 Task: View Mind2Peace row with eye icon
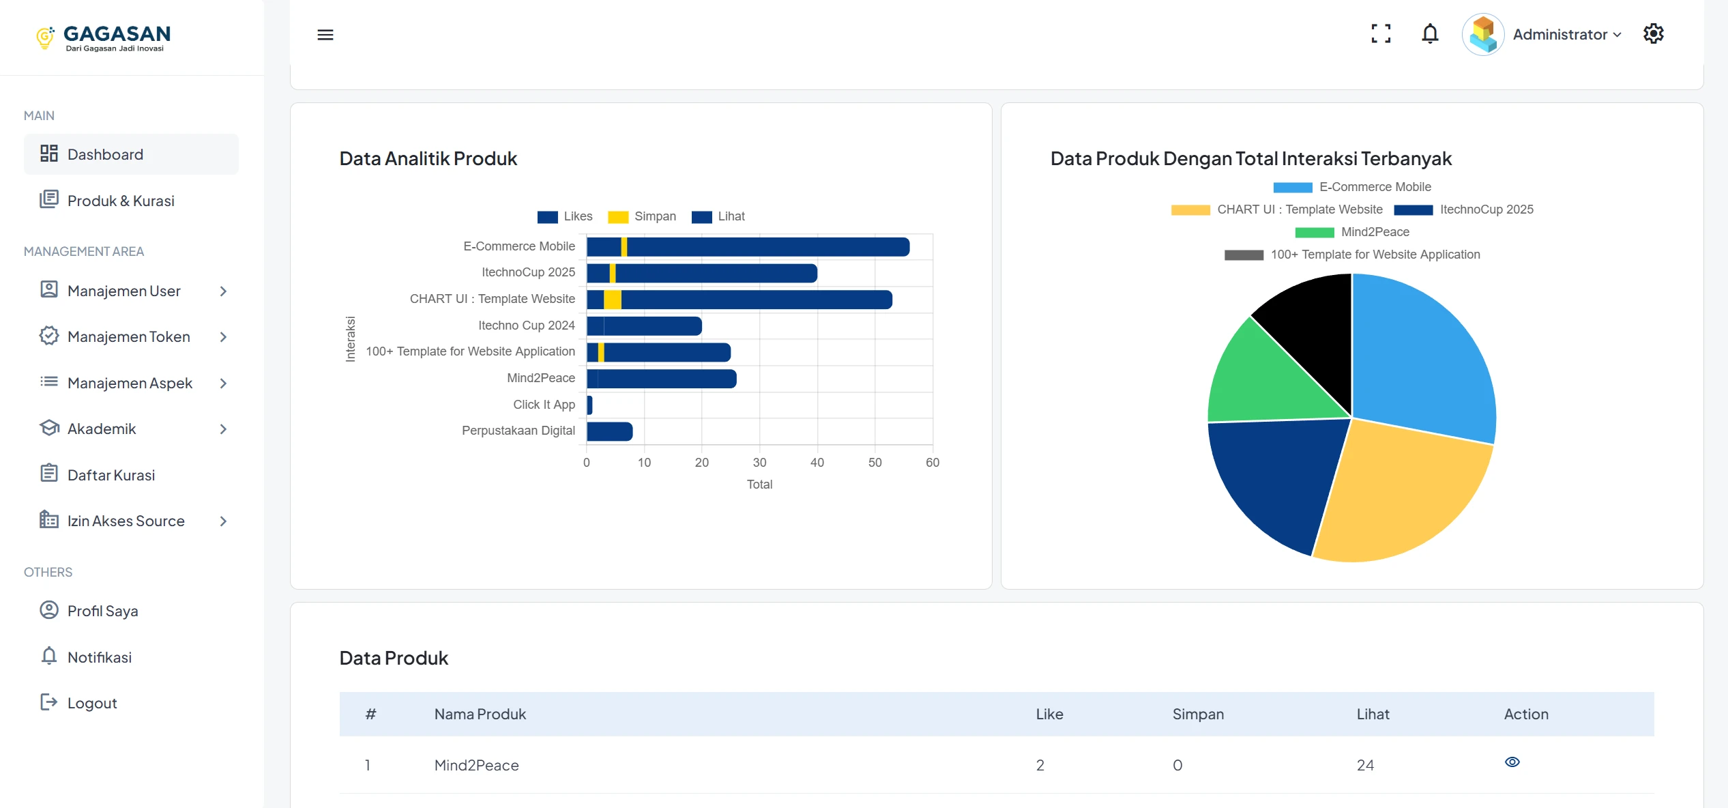(x=1512, y=762)
